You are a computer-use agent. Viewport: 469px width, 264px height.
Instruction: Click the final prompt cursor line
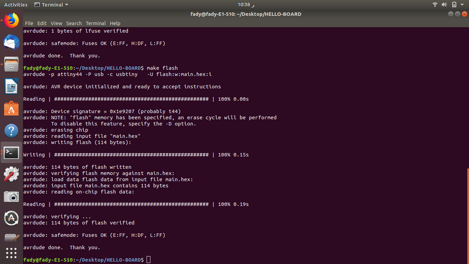point(87,260)
